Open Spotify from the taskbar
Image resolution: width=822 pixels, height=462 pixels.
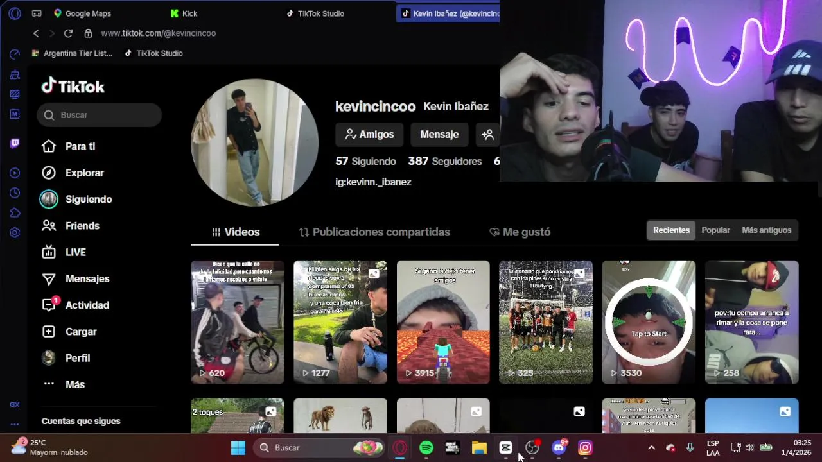click(426, 448)
